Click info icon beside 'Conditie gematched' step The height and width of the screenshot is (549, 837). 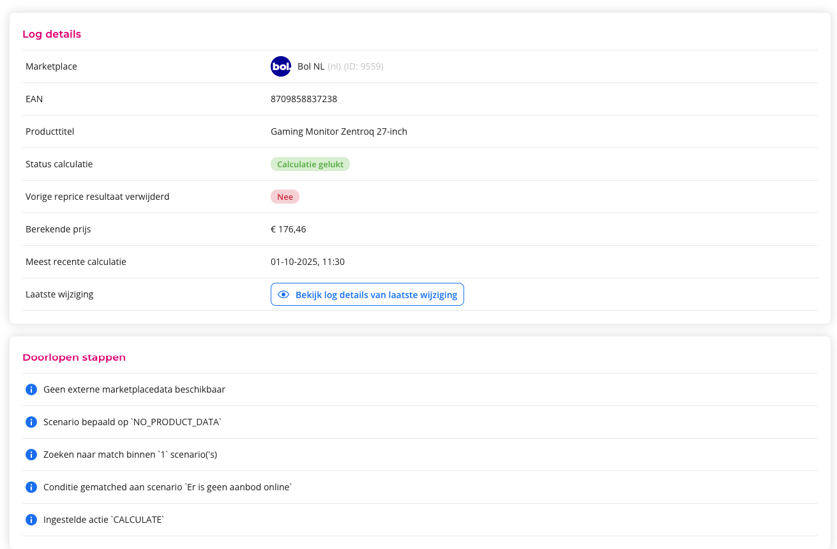point(31,487)
